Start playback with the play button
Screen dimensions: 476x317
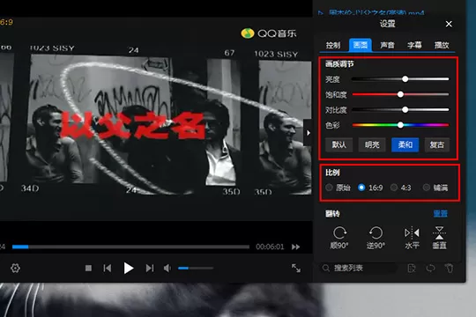[129, 269]
